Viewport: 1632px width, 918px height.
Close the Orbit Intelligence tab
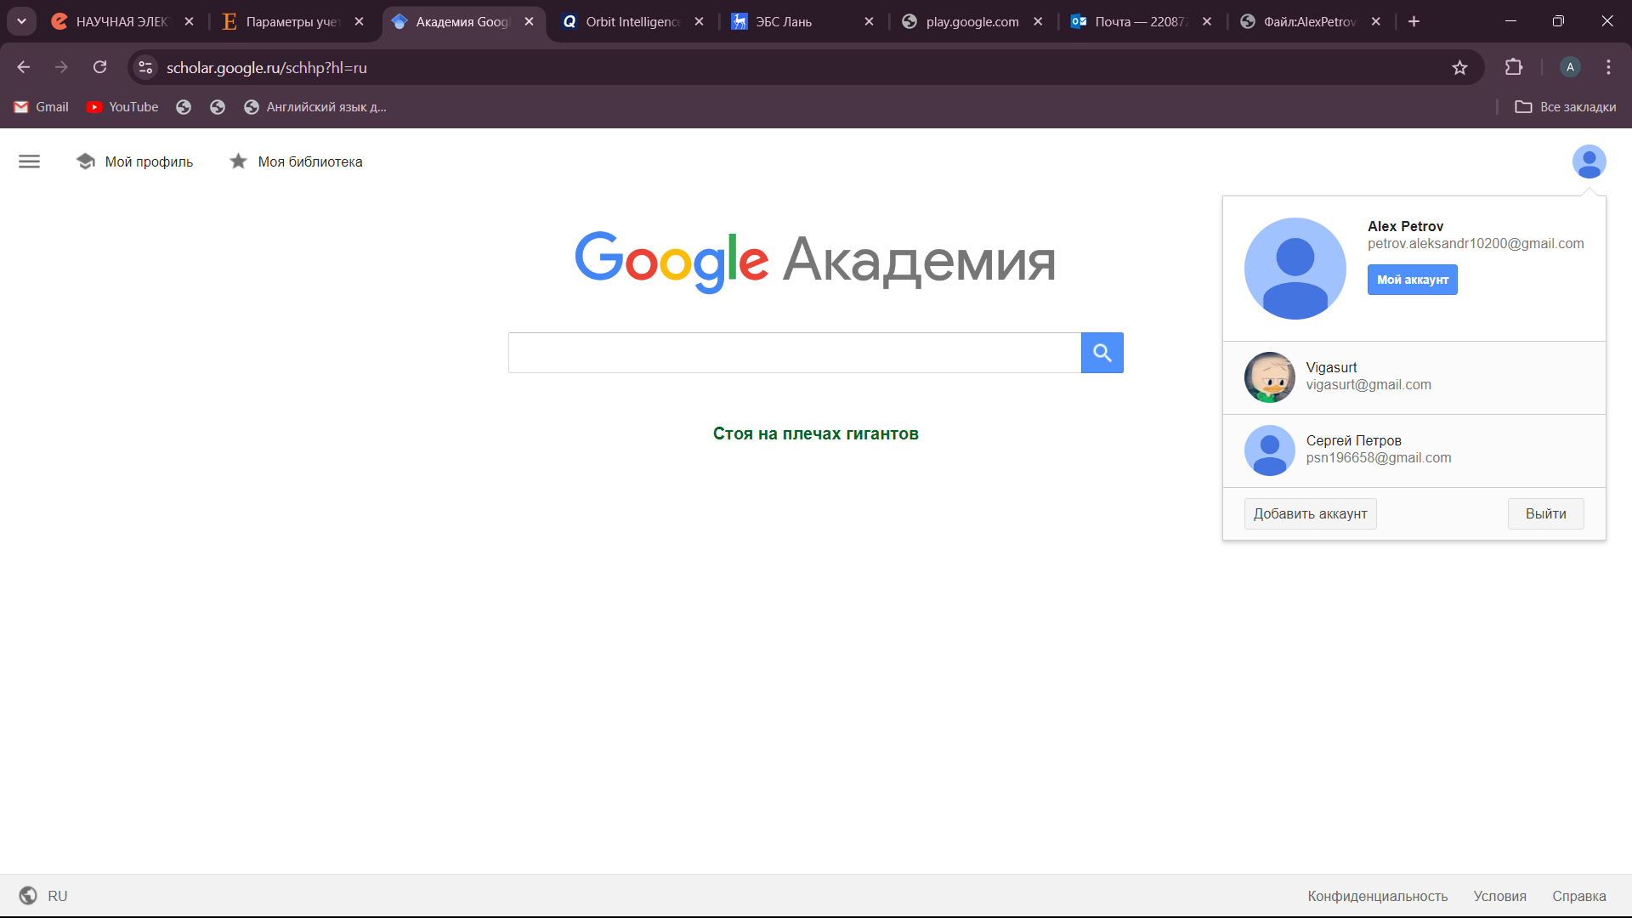(699, 21)
